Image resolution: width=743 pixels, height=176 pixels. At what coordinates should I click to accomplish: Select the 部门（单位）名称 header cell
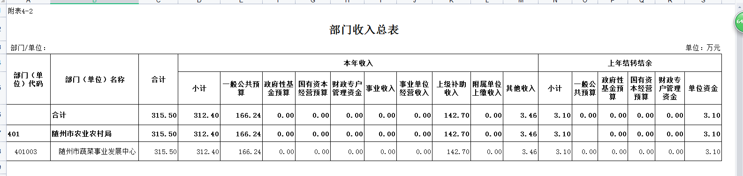94,79
